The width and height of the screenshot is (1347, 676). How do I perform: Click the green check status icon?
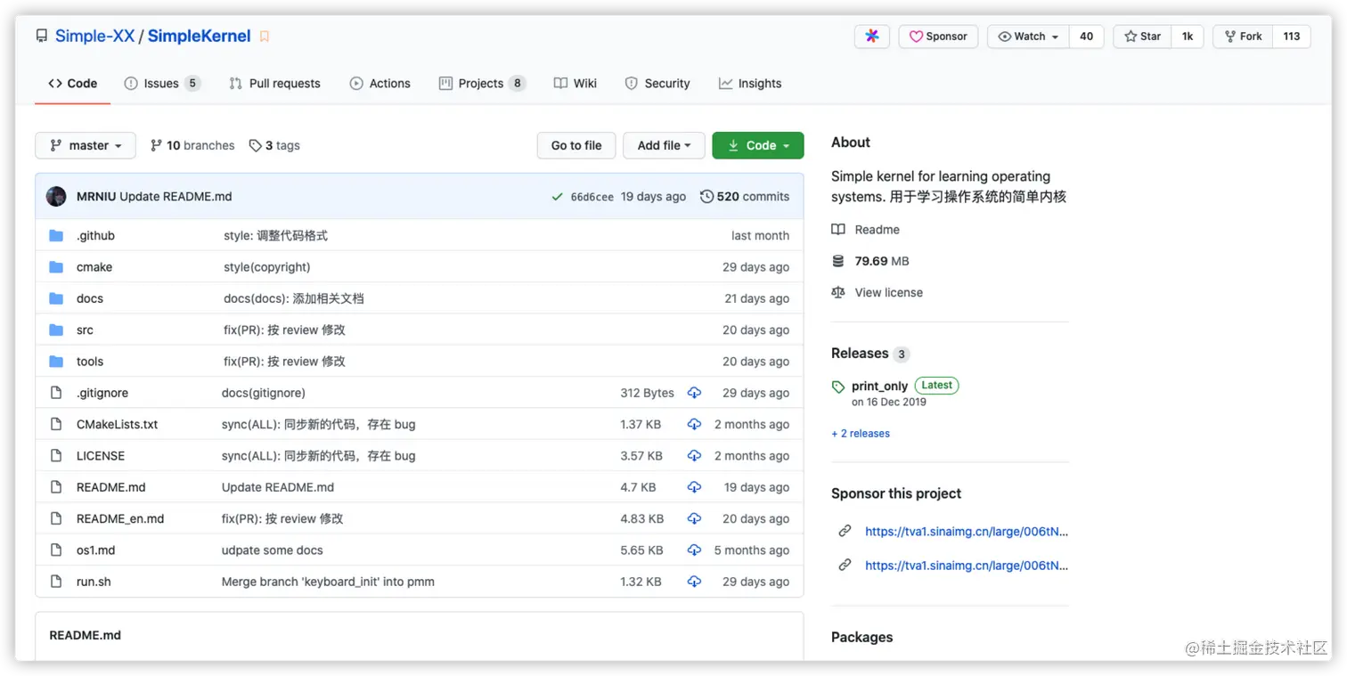(557, 197)
